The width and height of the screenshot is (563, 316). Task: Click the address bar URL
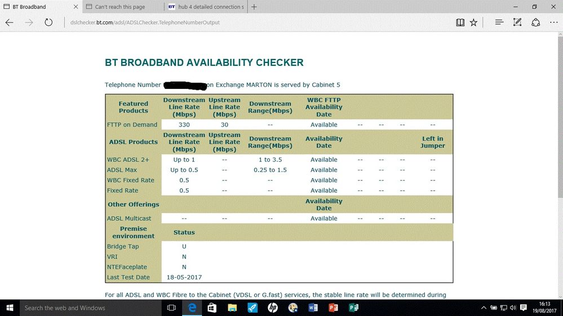tap(145, 22)
